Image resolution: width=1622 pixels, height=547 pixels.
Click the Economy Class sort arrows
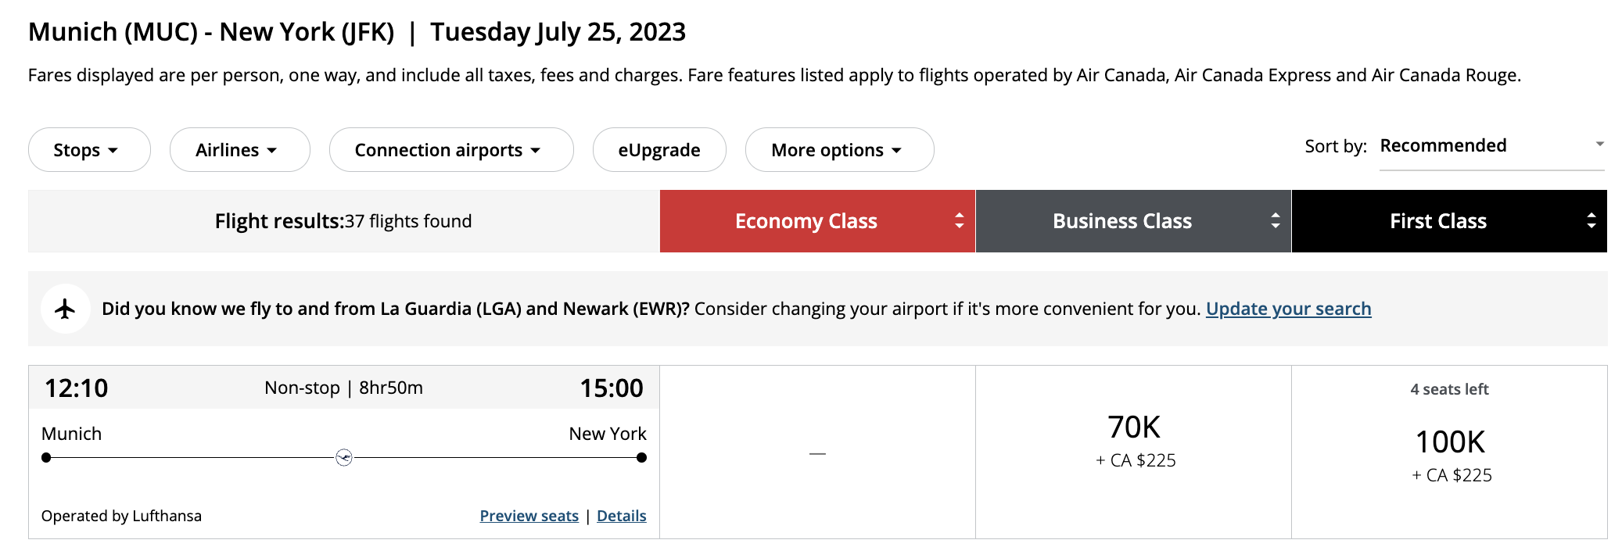[959, 221]
